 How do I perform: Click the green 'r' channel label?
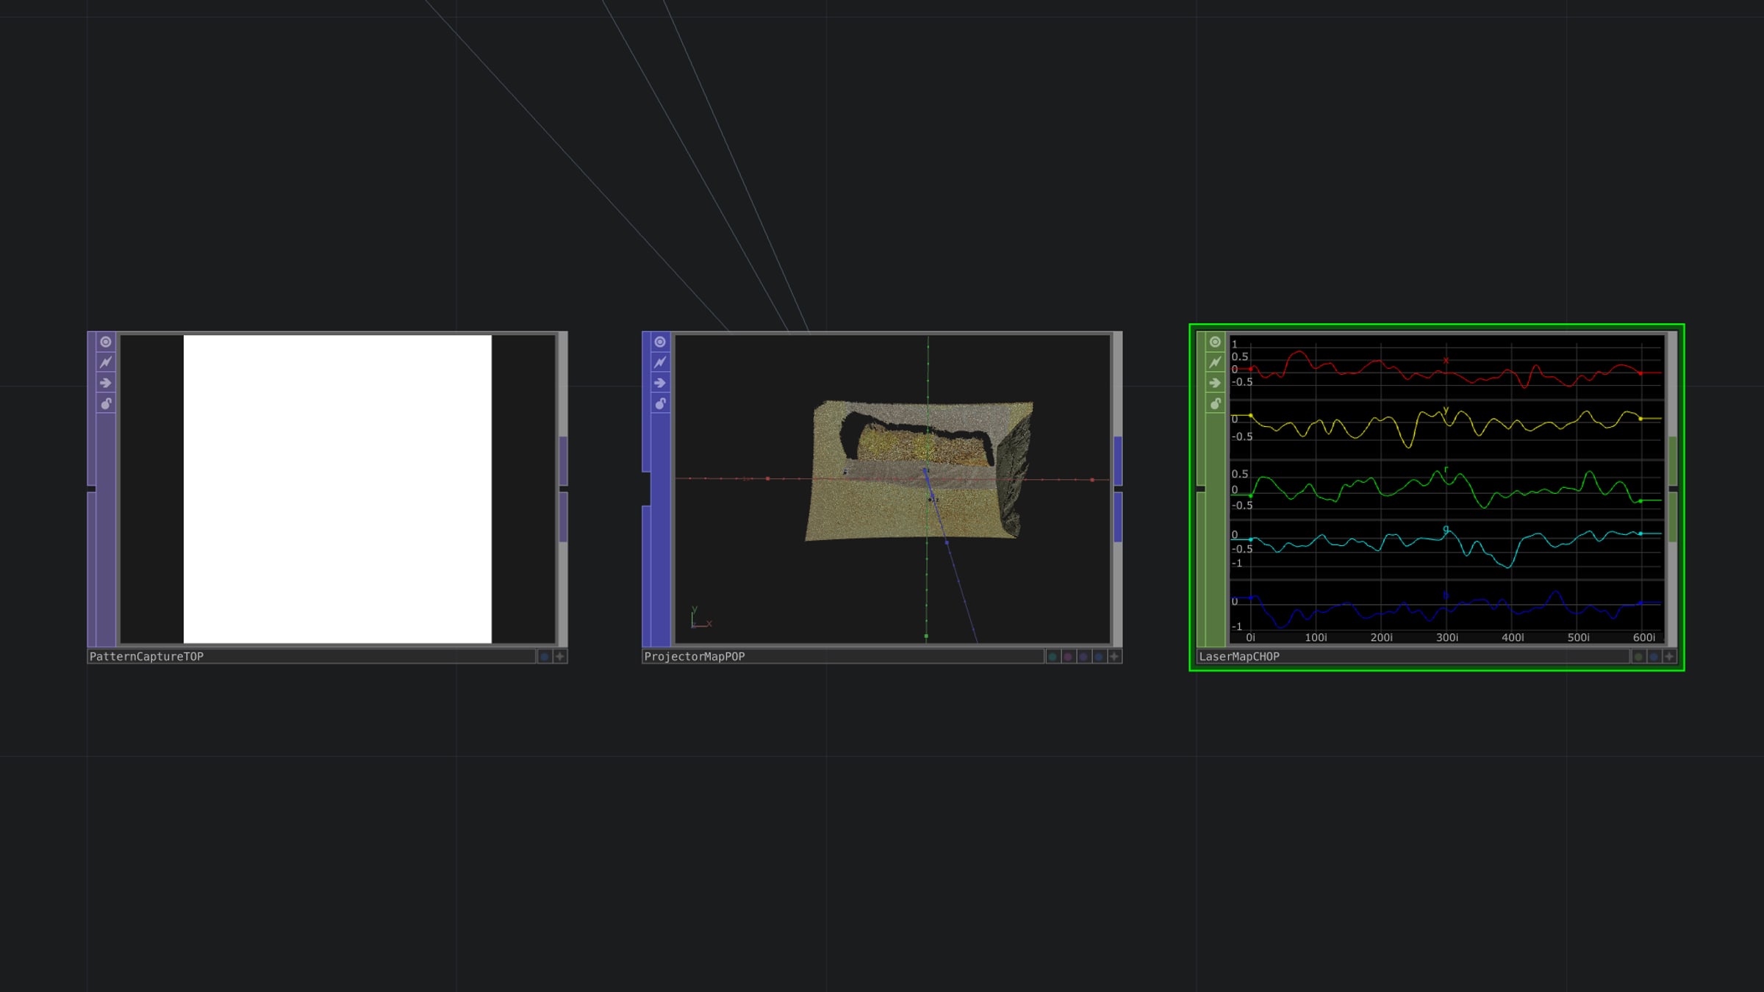(1446, 470)
